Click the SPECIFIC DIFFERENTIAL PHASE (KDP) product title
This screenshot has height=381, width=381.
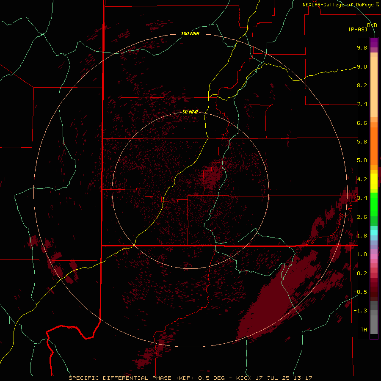131,378
